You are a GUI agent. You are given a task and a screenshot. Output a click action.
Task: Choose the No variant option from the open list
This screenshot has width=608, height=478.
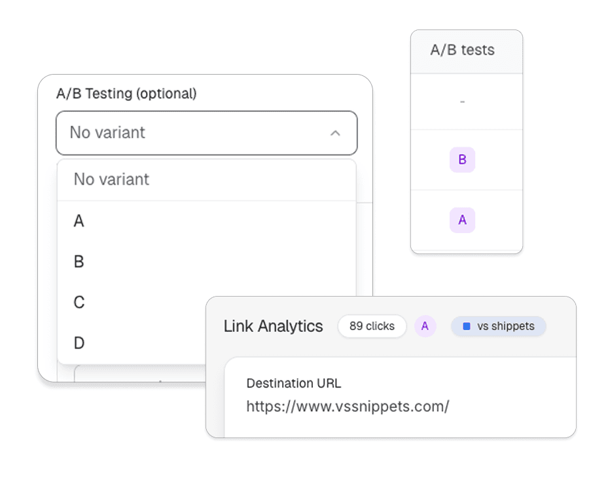[111, 179]
